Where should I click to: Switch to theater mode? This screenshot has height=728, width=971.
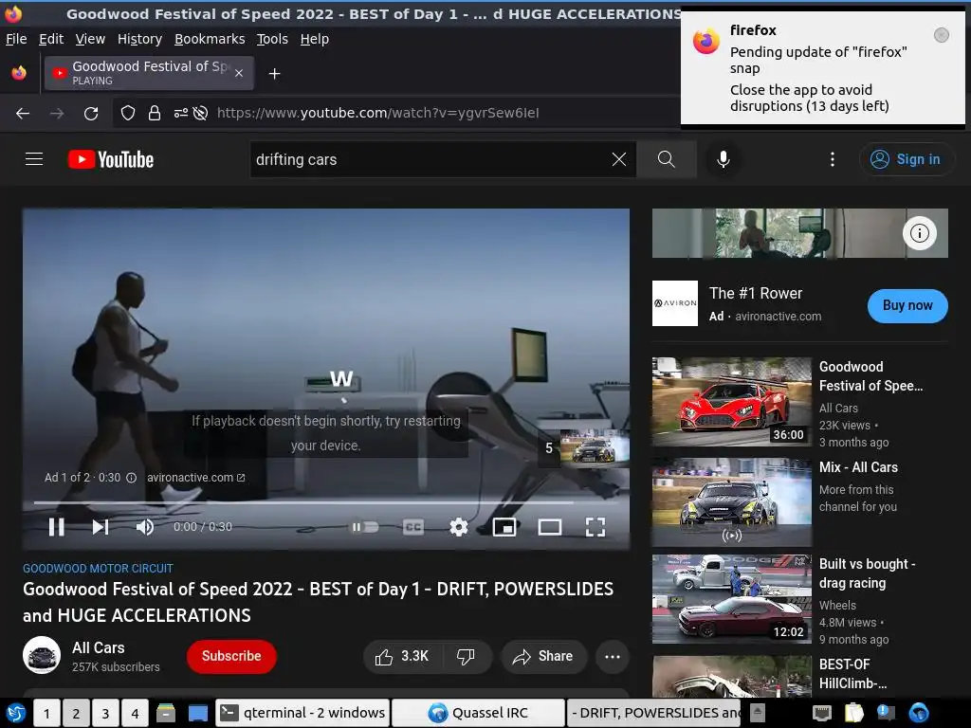(x=550, y=527)
